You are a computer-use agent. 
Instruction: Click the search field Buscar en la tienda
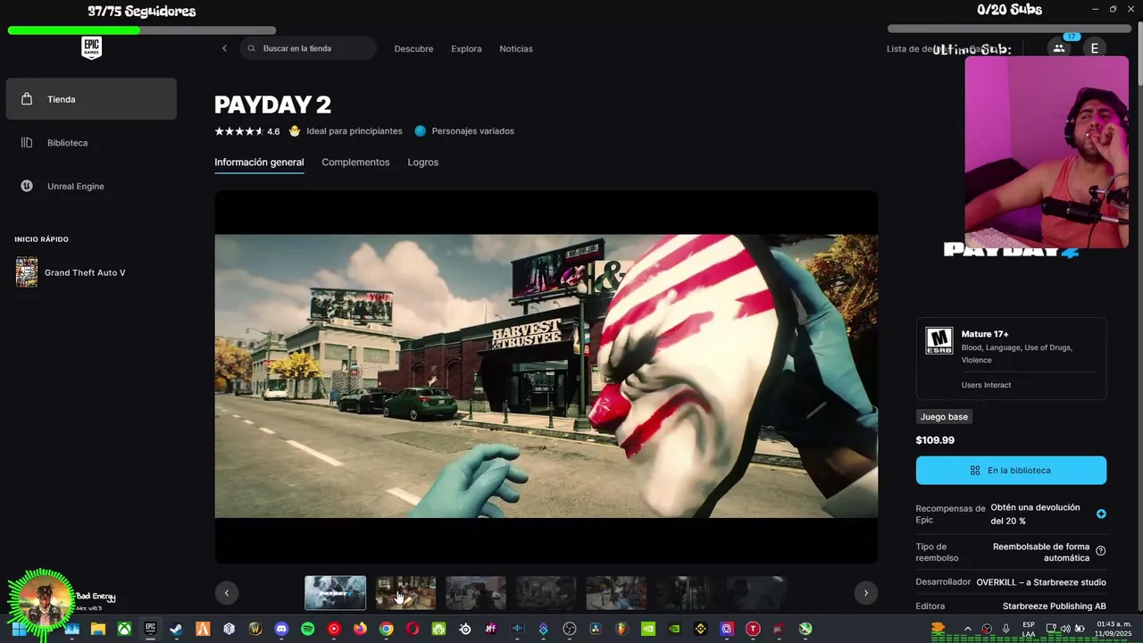[x=308, y=48]
